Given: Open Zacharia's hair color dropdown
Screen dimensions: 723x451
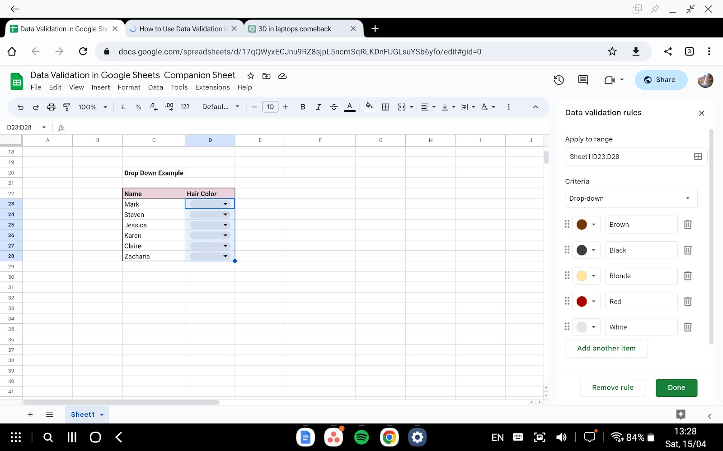Looking at the screenshot, I should pyautogui.click(x=225, y=256).
